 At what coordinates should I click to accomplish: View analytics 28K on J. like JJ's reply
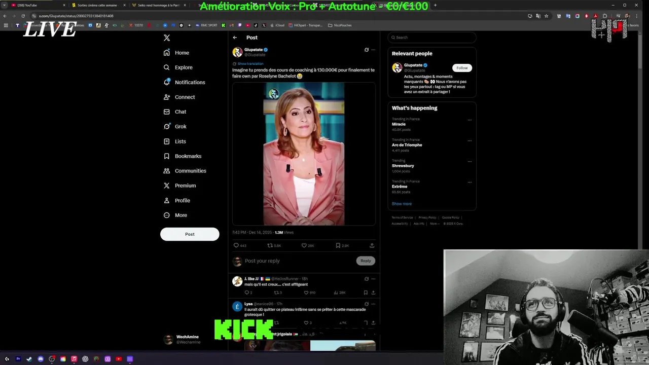click(x=340, y=293)
